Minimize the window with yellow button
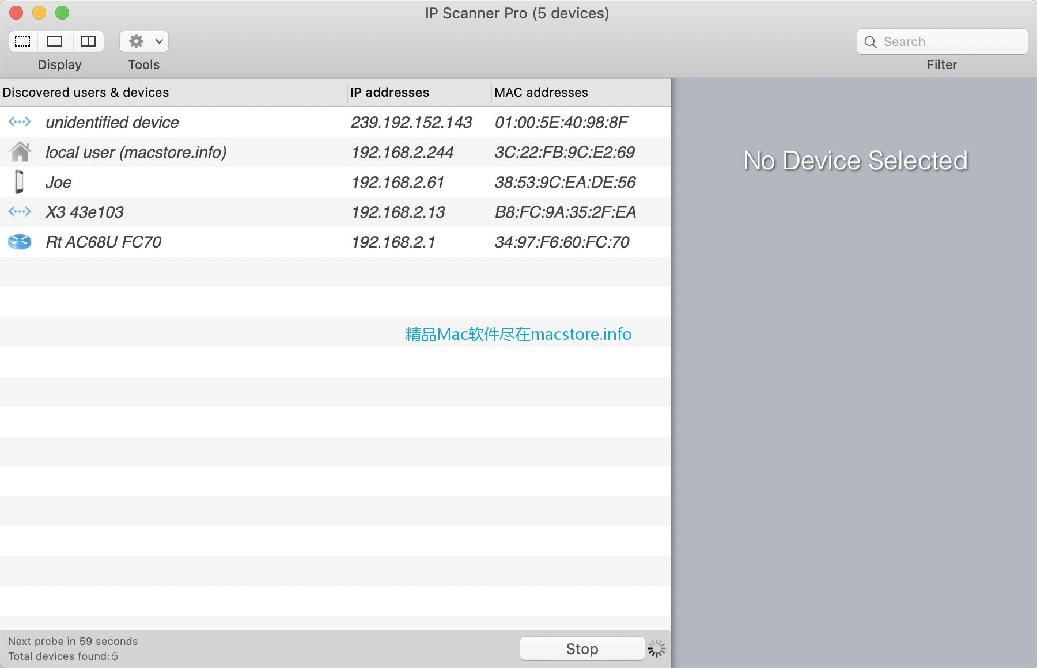The width and height of the screenshot is (1037, 668). point(39,12)
